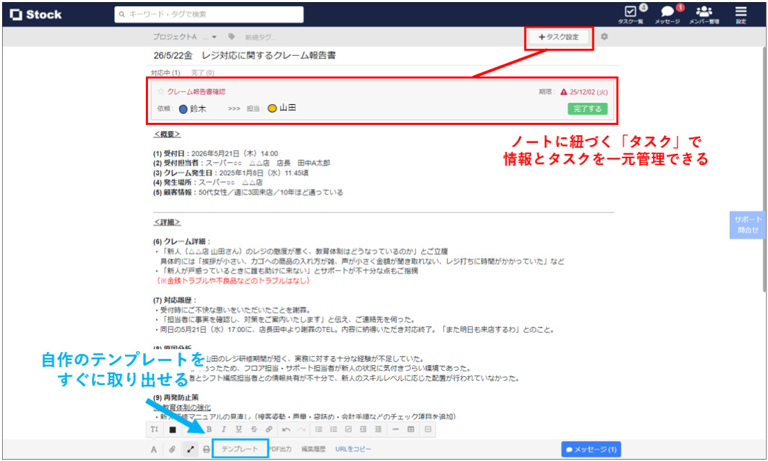Screen dimensions: 768x461
Task: Open the 設定 settings icon
Action: tap(740, 11)
